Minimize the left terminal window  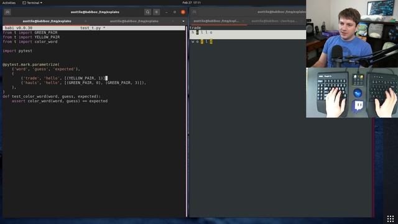click(166, 12)
